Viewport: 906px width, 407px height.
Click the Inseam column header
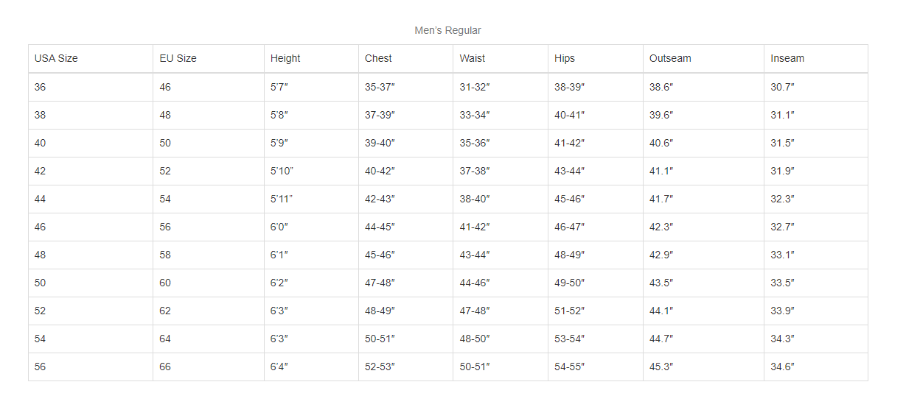[x=787, y=58]
